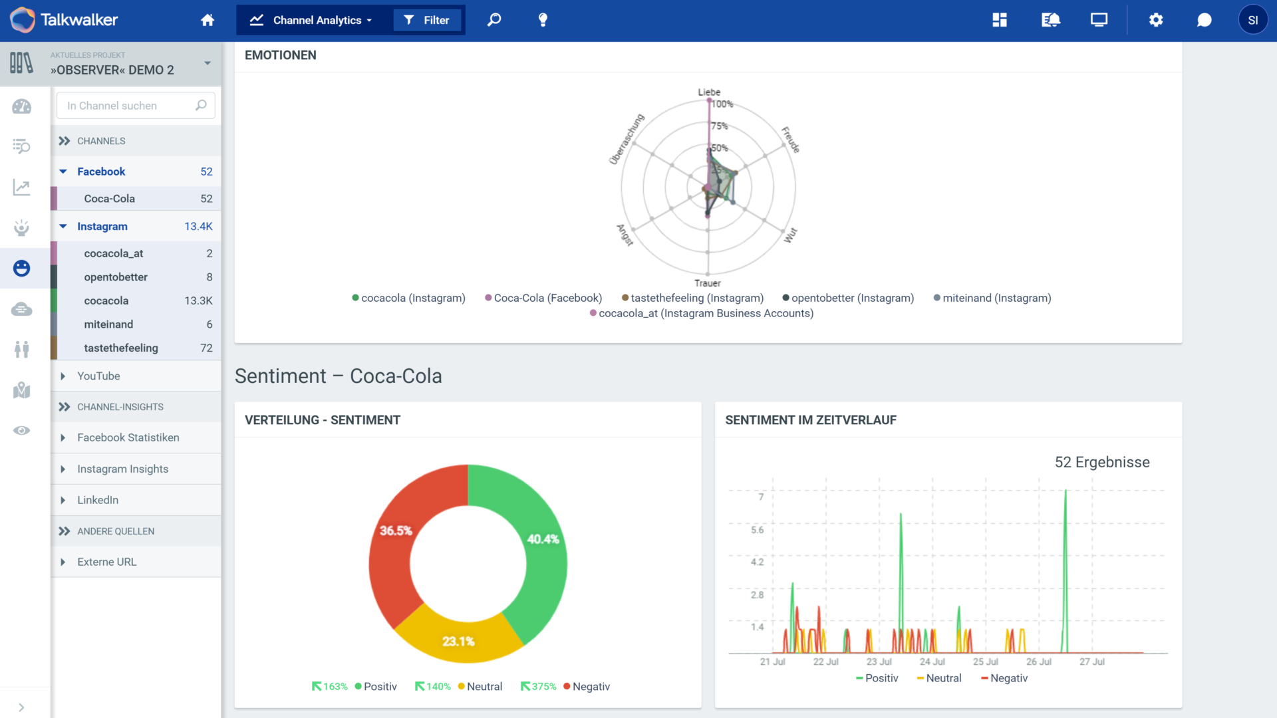Viewport: 1277px width, 718px height.
Task: Select the opentobetter channel
Action: click(136, 277)
